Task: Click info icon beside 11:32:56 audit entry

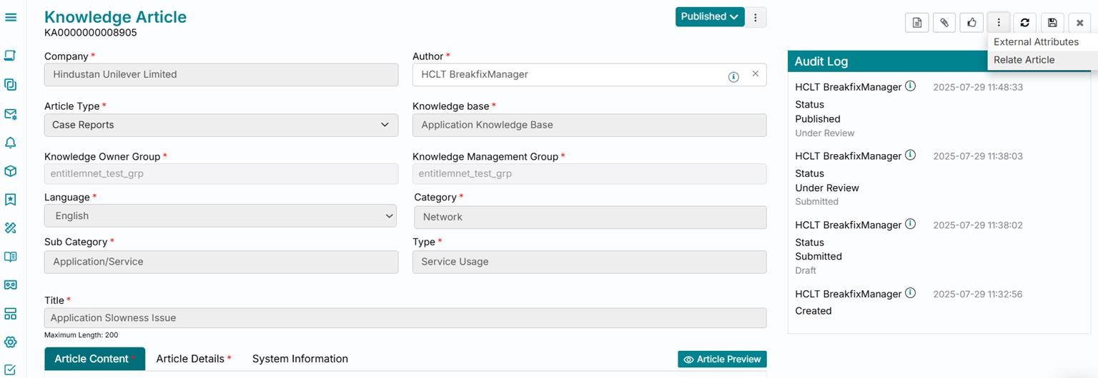Action: click(910, 293)
